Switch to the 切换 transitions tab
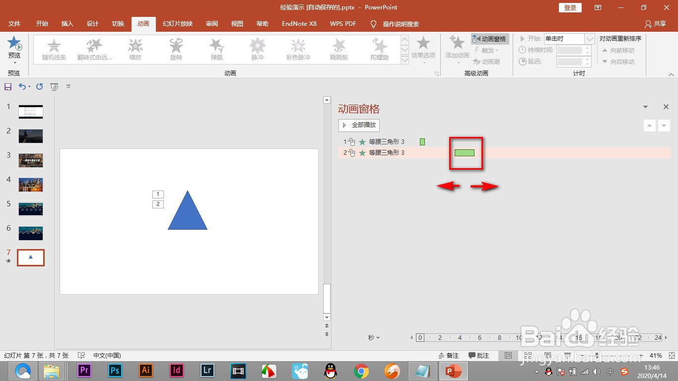This screenshot has width=678, height=381. [x=118, y=24]
